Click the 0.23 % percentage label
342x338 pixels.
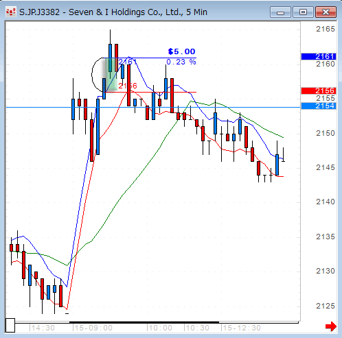181,62
